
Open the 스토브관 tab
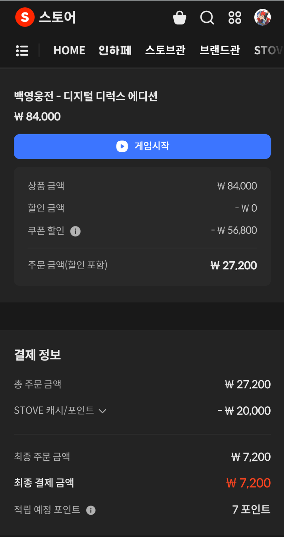coord(165,50)
